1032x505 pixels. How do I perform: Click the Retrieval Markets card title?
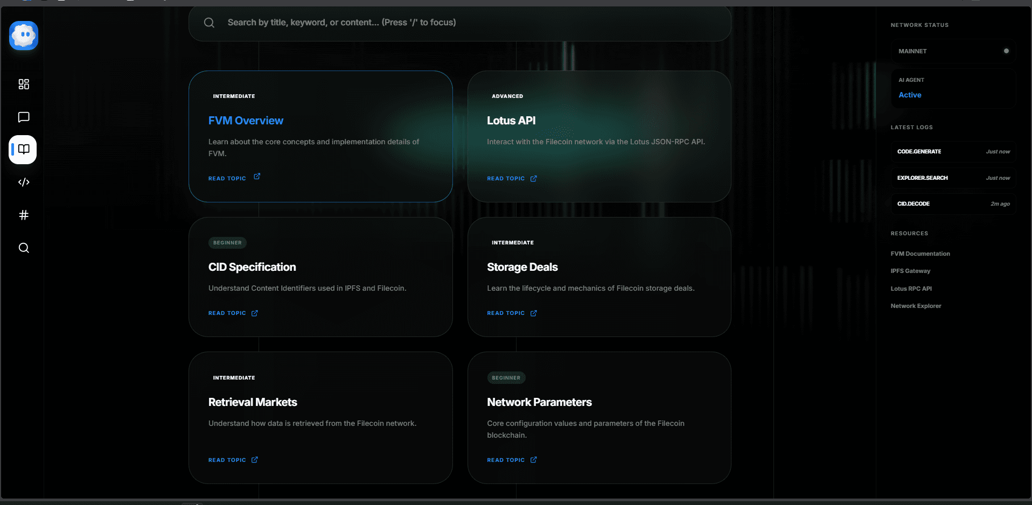253,402
